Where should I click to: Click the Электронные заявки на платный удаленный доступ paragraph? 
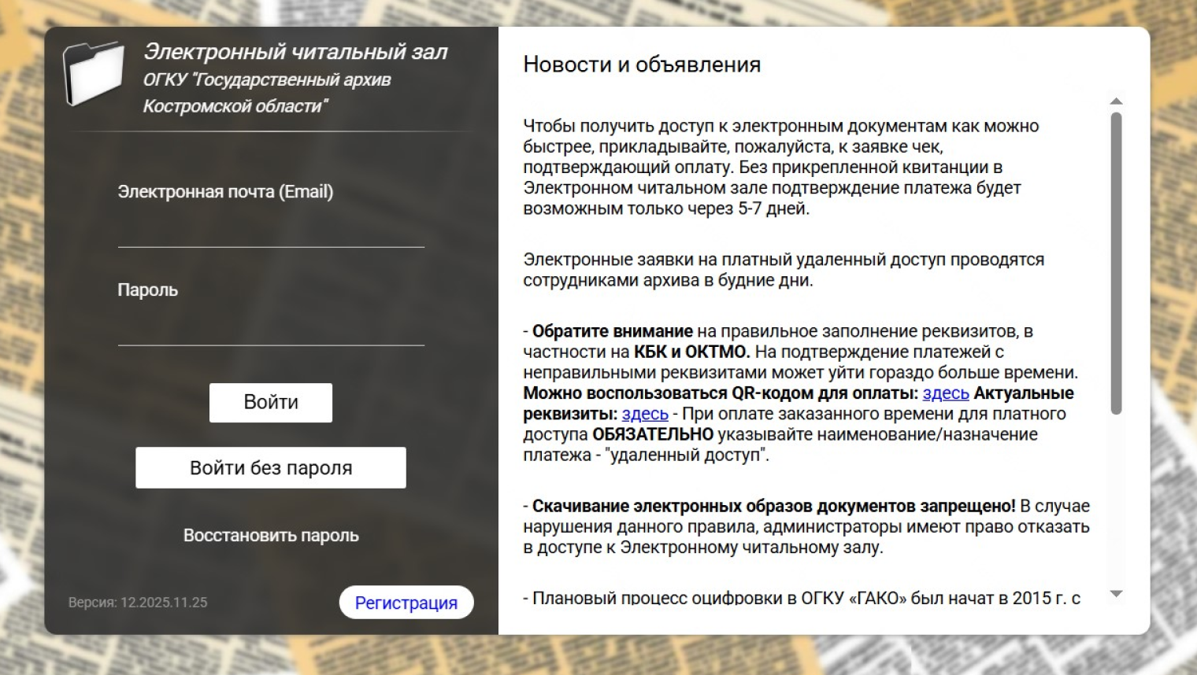784,270
